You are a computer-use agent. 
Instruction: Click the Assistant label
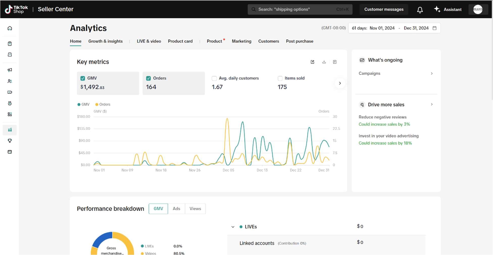click(x=452, y=10)
